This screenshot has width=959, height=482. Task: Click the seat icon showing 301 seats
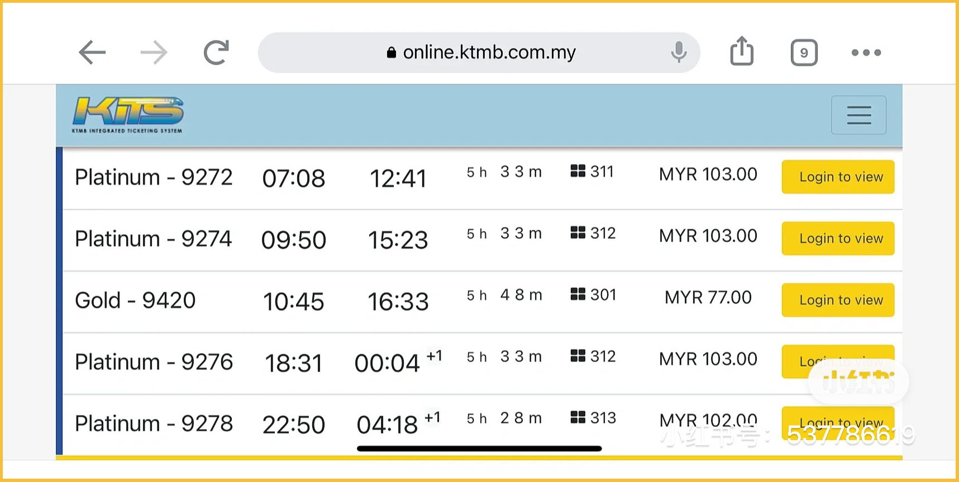pyautogui.click(x=578, y=294)
